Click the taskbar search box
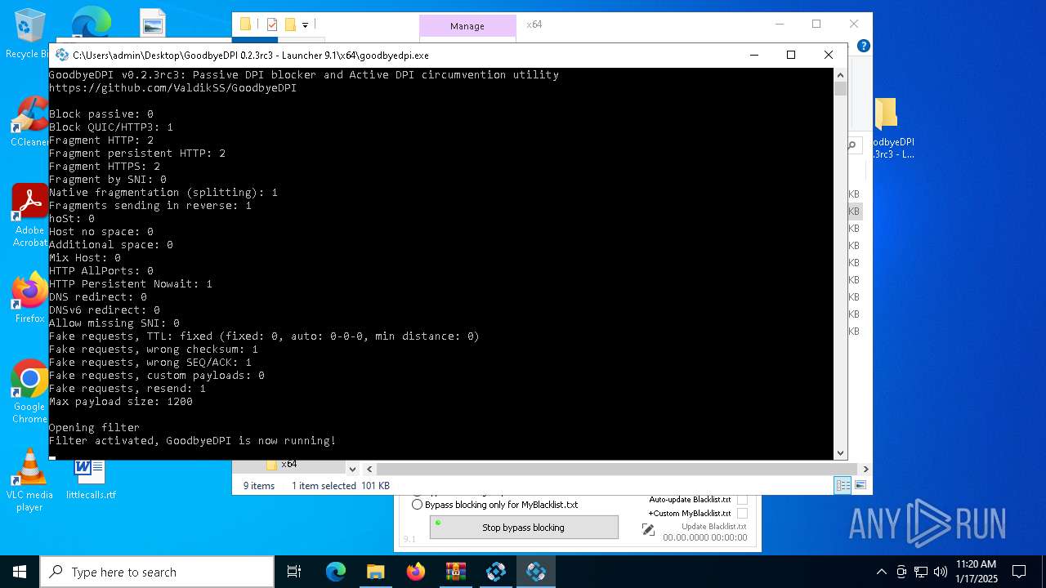The image size is (1046, 588). [157, 572]
